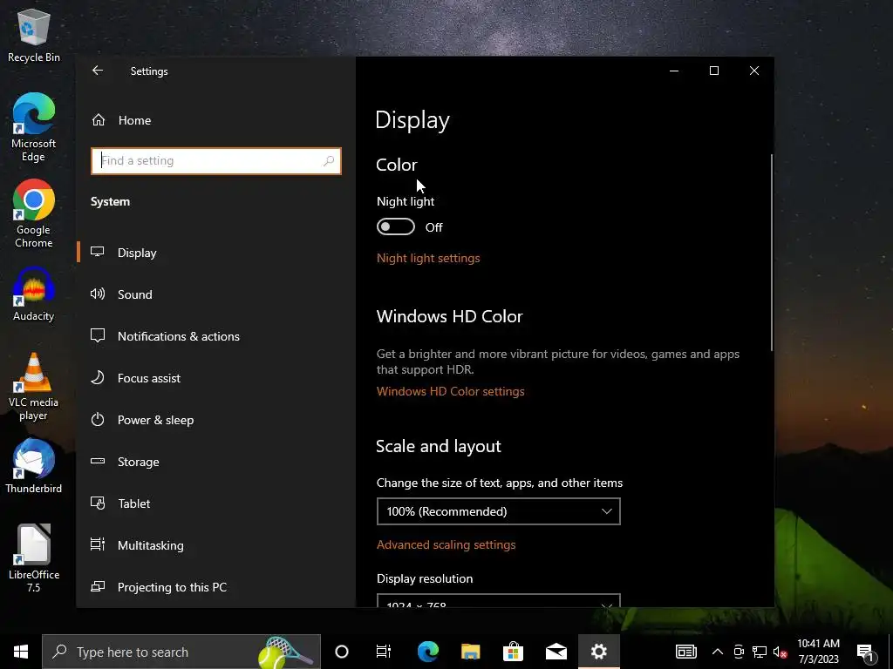
Task: Show hidden tray icons chevron
Action: (x=718, y=652)
